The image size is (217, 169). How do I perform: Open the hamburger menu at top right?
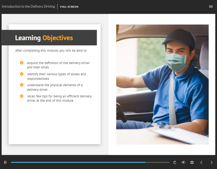(211, 7)
